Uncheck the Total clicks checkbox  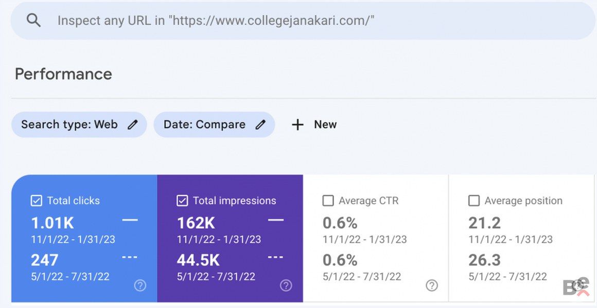tap(37, 201)
